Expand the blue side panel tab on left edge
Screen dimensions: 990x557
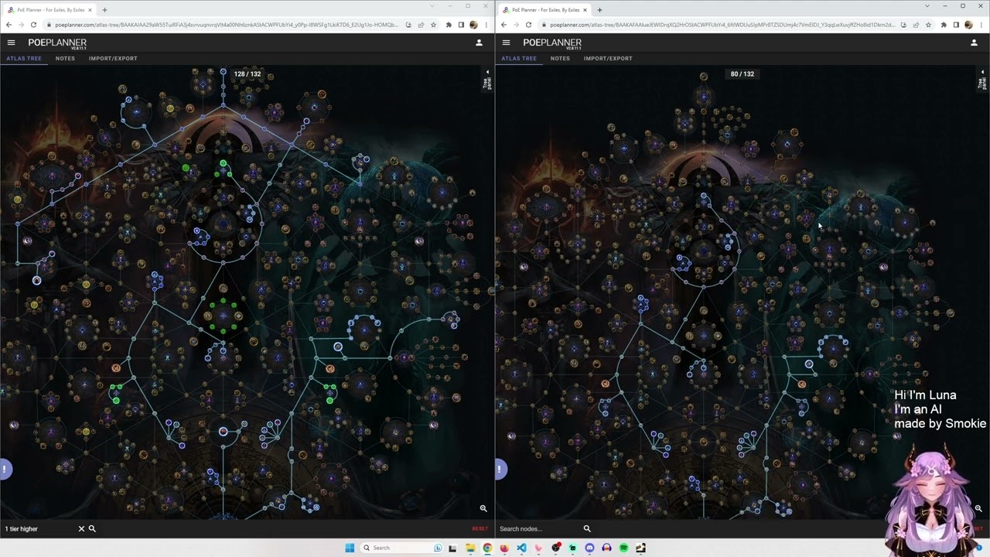click(4, 469)
